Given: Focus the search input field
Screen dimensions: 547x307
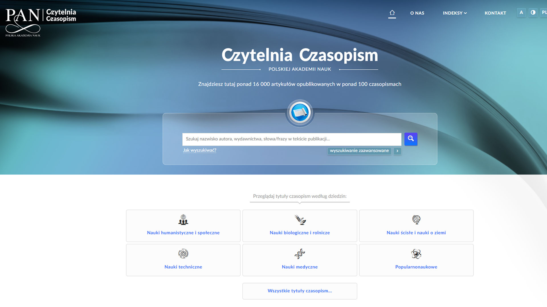Looking at the screenshot, I should (292, 139).
